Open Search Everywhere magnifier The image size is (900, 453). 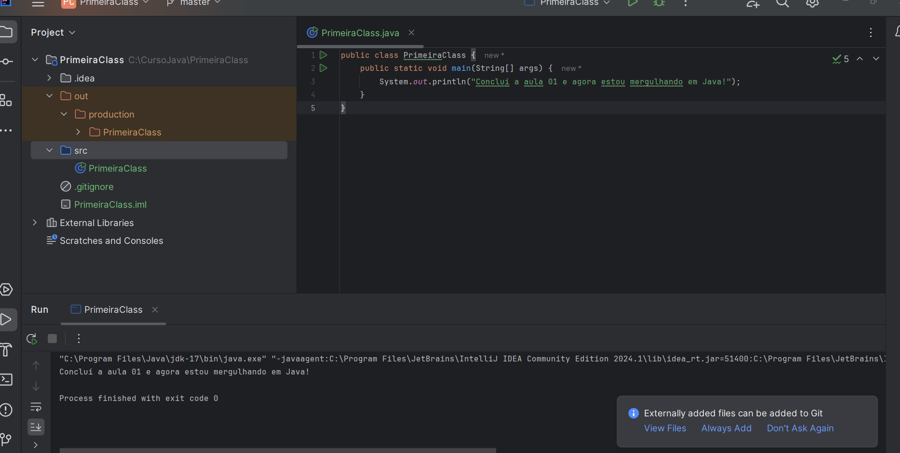click(782, 3)
